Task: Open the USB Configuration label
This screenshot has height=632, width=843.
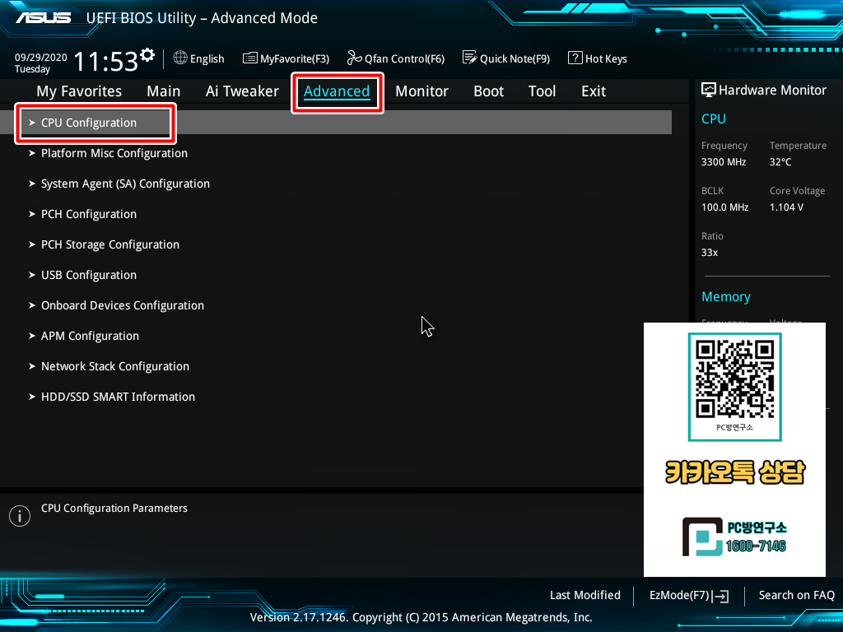Action: coord(89,275)
